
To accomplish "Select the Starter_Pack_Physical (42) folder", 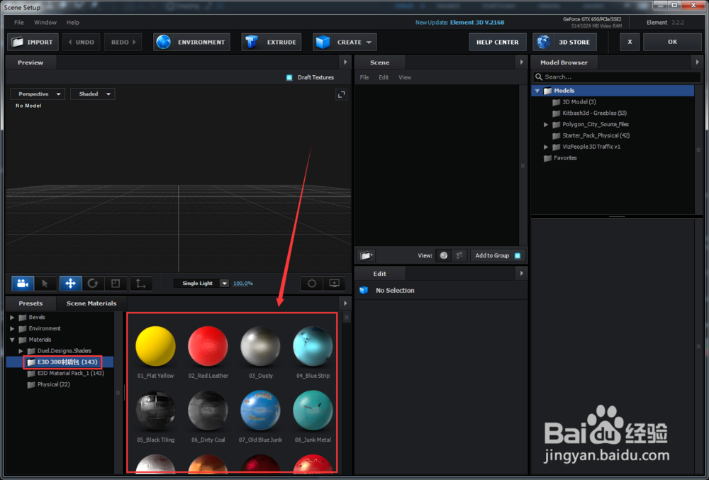I will pos(591,135).
